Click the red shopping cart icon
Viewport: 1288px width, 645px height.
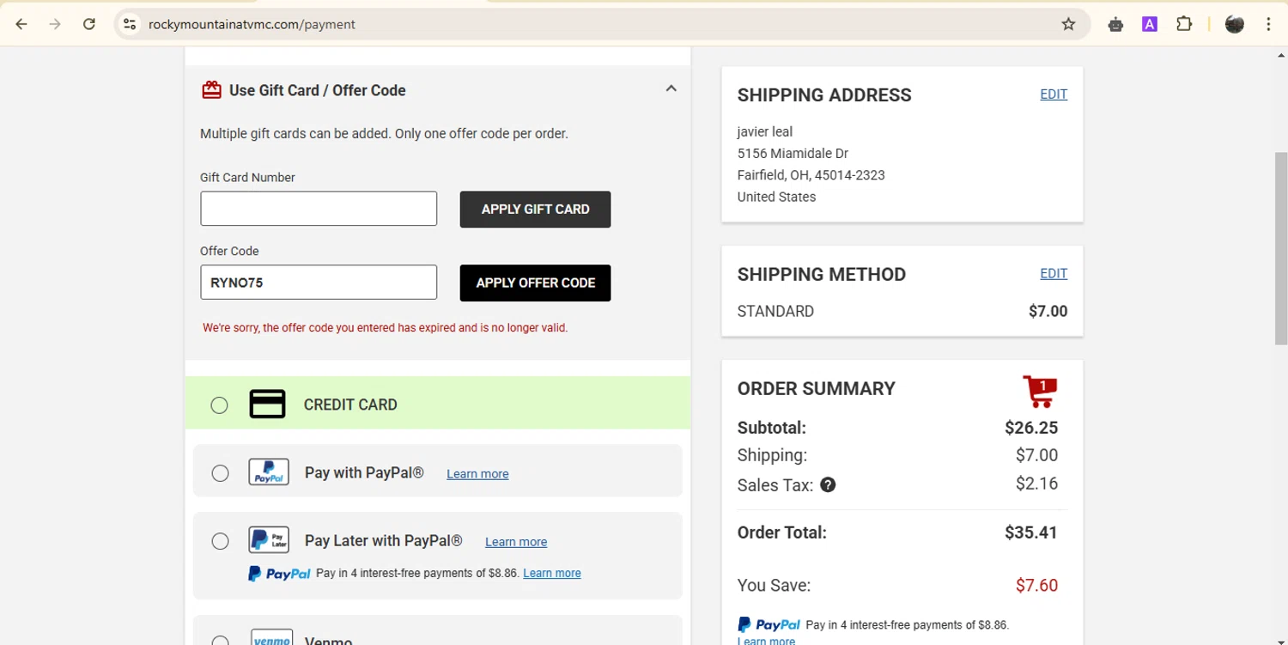click(x=1040, y=392)
